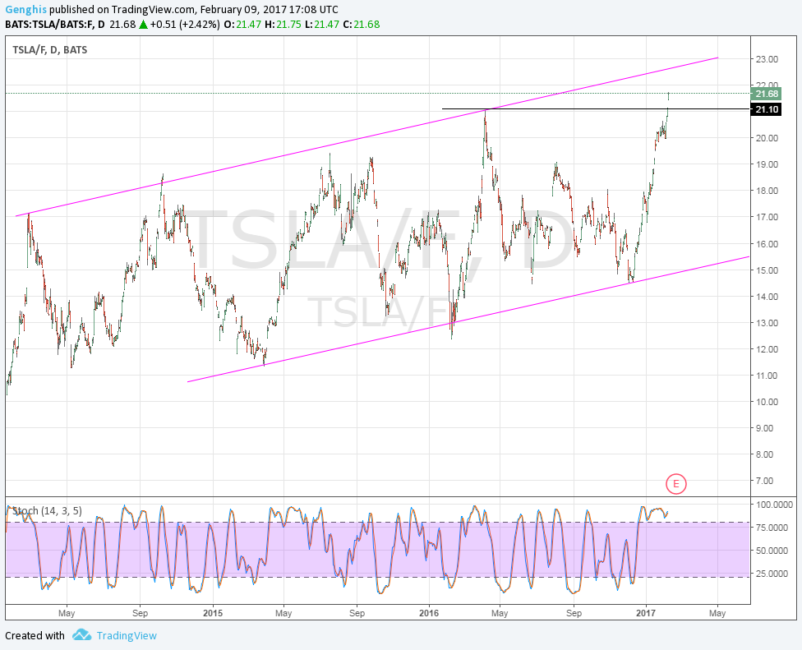
Task: Click the TradingView cloud logo icon
Action: pos(81,635)
